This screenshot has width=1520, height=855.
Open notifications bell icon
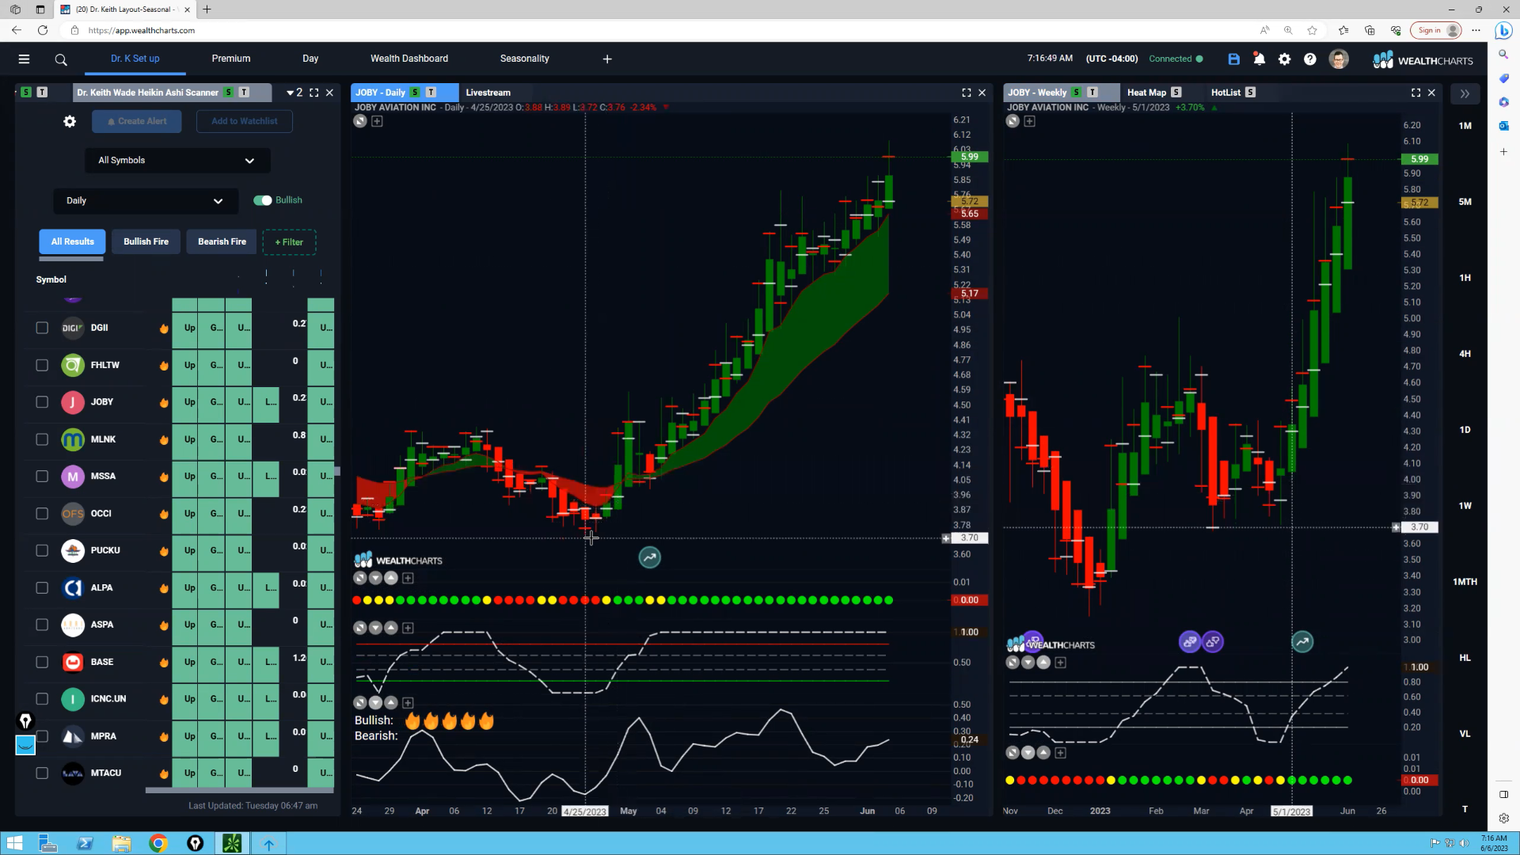click(x=1259, y=59)
